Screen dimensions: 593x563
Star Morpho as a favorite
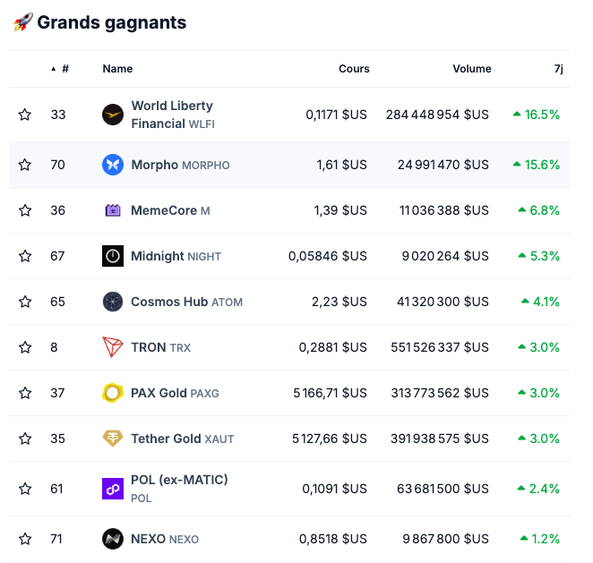(25, 165)
